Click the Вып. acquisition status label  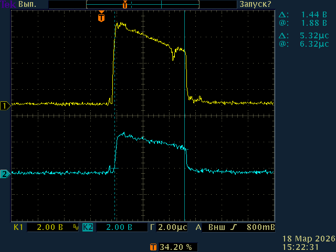pyautogui.click(x=27, y=4)
